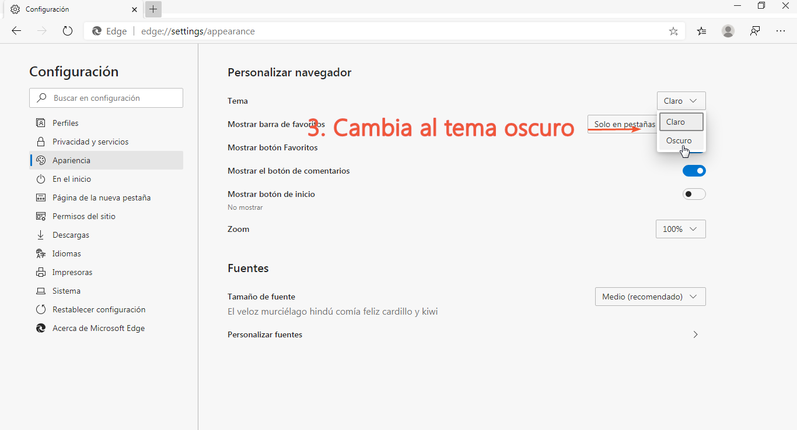This screenshot has height=430, width=797.
Task: Click the Privacidad y servicios lock icon
Action: 41,142
